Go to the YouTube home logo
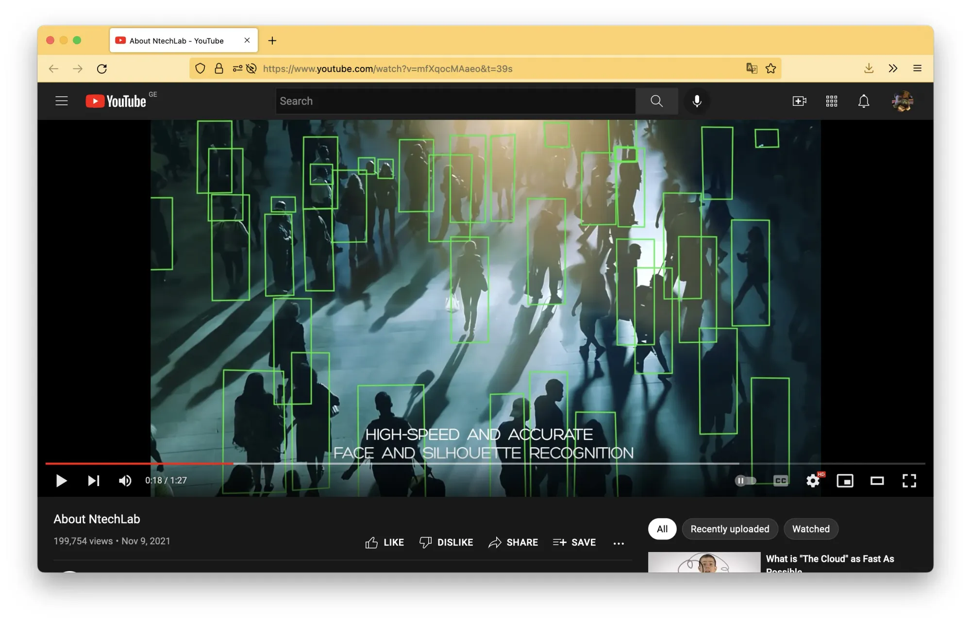 [x=117, y=101]
